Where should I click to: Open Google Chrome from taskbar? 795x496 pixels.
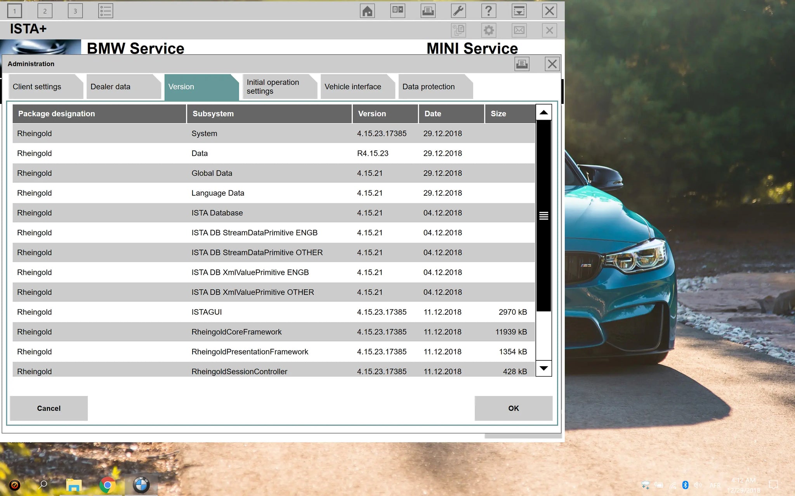tap(108, 485)
